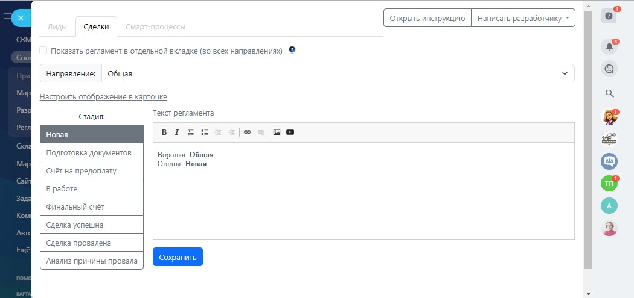The image size is (634, 298).
Task: Insert a numbered list in the editor
Action: 191,132
